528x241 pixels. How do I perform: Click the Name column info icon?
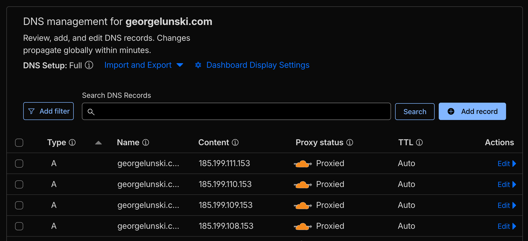click(x=146, y=142)
